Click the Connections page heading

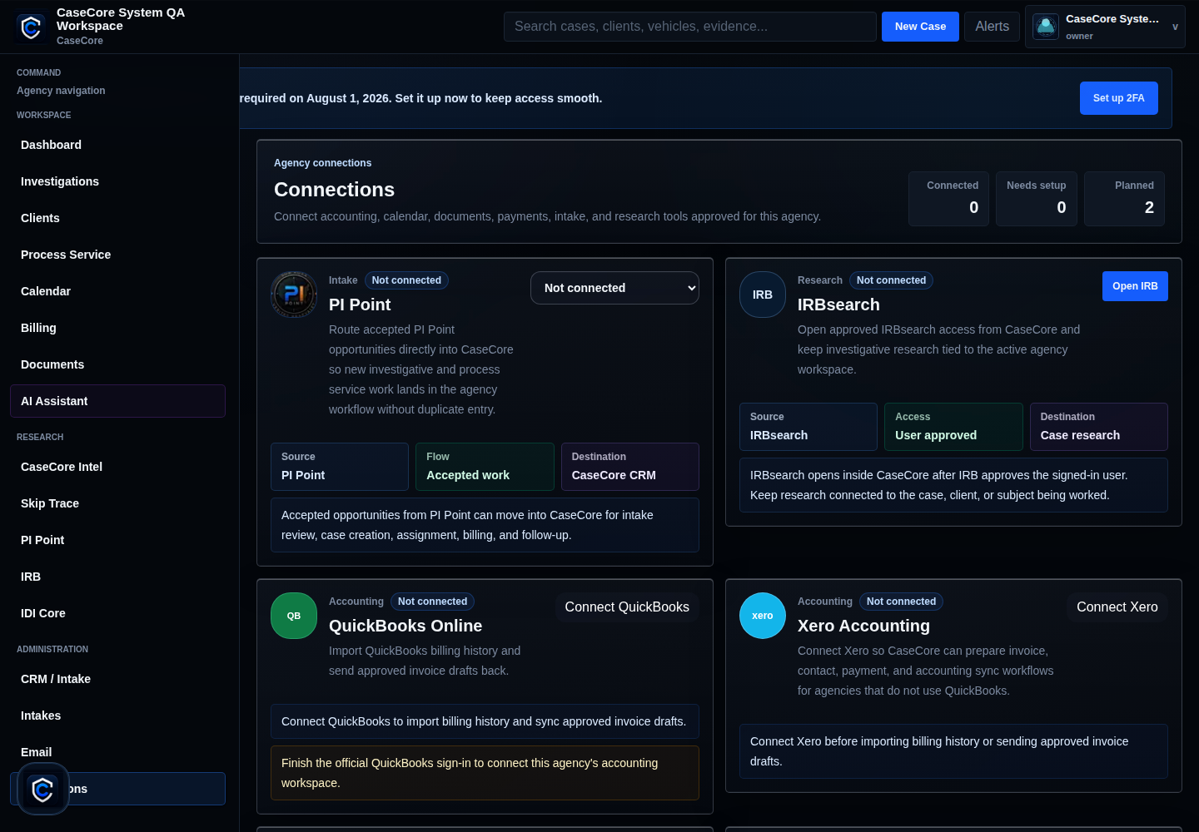(334, 190)
